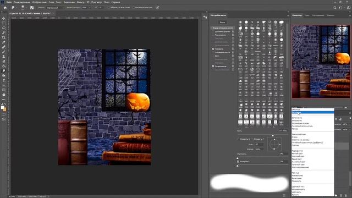352x198 pixels.
Task: Select 'Форма отпечатка кисти' section
Action: [x=223, y=28]
